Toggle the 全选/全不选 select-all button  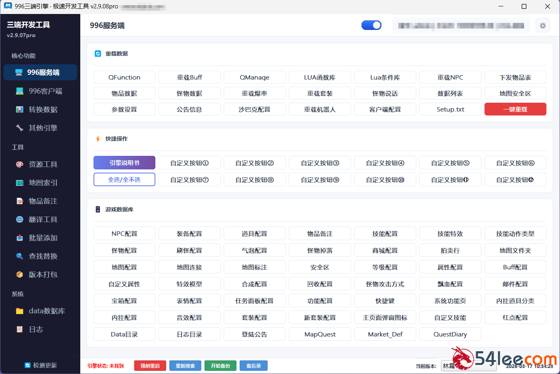(x=124, y=180)
